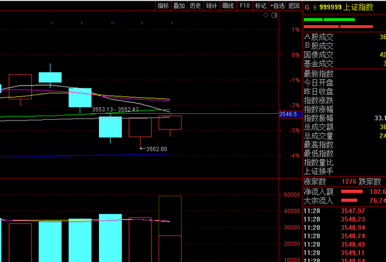The height and width of the screenshot is (262, 386).
Task: Click the 3546.5 price marker on axis
Action: pos(290,113)
